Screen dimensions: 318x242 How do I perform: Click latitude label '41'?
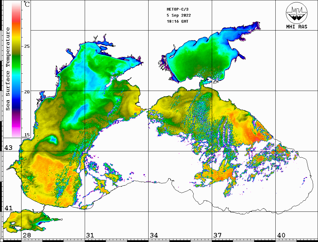[x=8, y=208]
